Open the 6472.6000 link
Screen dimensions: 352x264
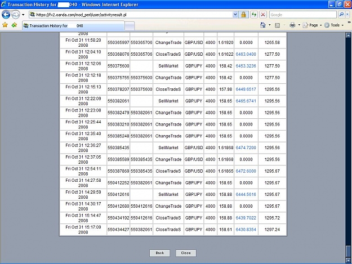246,171
